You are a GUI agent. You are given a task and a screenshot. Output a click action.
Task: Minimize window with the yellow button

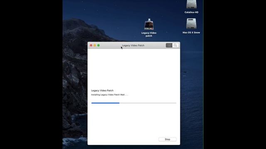tap(95, 45)
